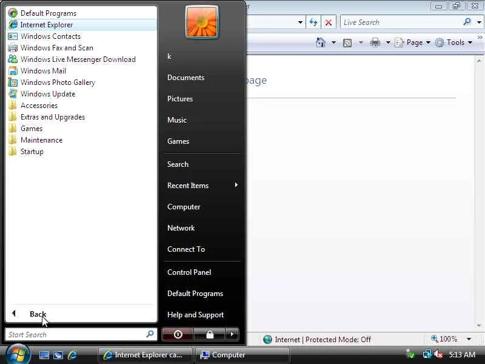The height and width of the screenshot is (364, 485).
Task: Click the Start Search magnifier icon
Action: pyautogui.click(x=150, y=334)
